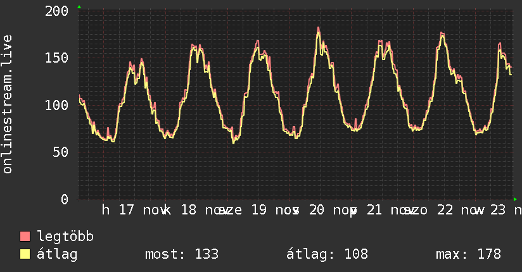Click the 200 y-axis label
This screenshot has height=272, width=522.
pos(58,11)
